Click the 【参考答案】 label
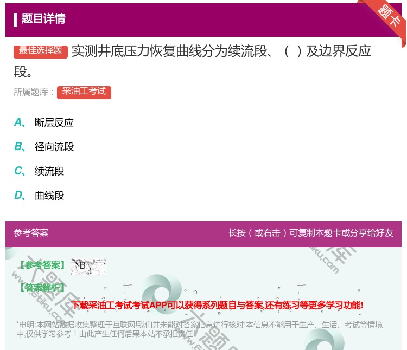Viewport: 407px width, 350px height. click(x=42, y=265)
